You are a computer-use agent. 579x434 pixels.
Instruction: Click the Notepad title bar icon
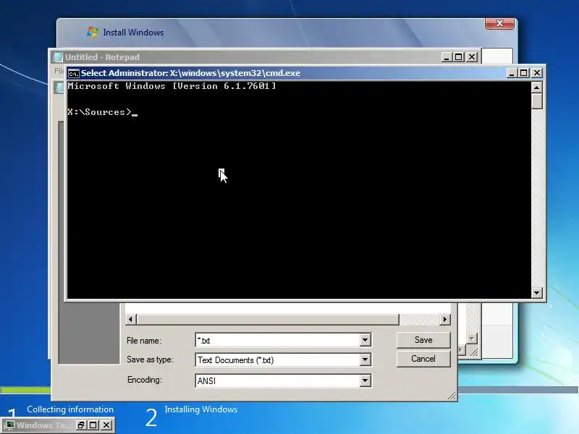pyautogui.click(x=58, y=57)
